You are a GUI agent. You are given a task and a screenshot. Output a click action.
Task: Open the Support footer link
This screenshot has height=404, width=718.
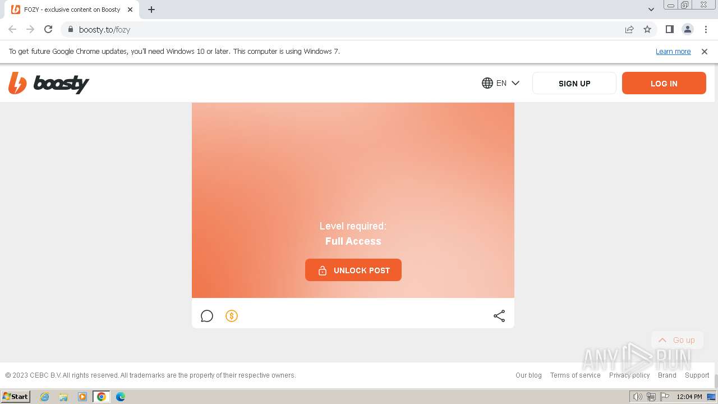(697, 375)
